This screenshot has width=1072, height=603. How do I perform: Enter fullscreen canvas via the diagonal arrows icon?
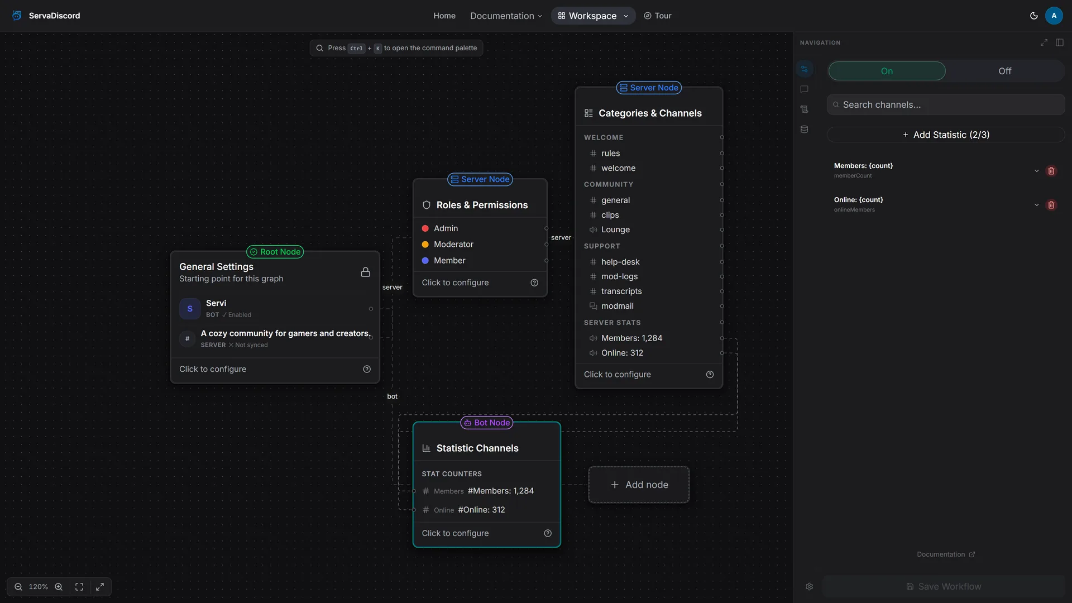(100, 587)
